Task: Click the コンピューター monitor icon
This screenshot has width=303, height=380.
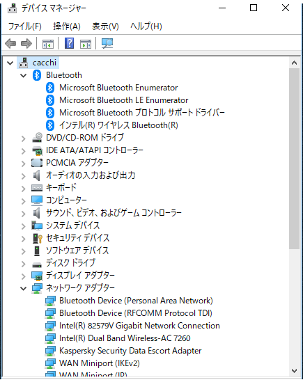Action: pyautogui.click(x=37, y=200)
